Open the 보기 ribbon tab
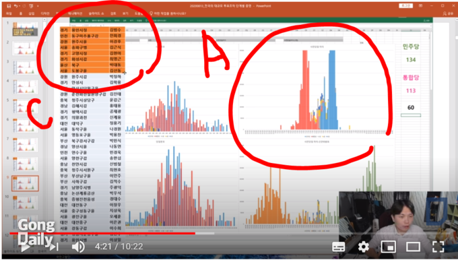This screenshot has height=260, width=458. tap(125, 13)
